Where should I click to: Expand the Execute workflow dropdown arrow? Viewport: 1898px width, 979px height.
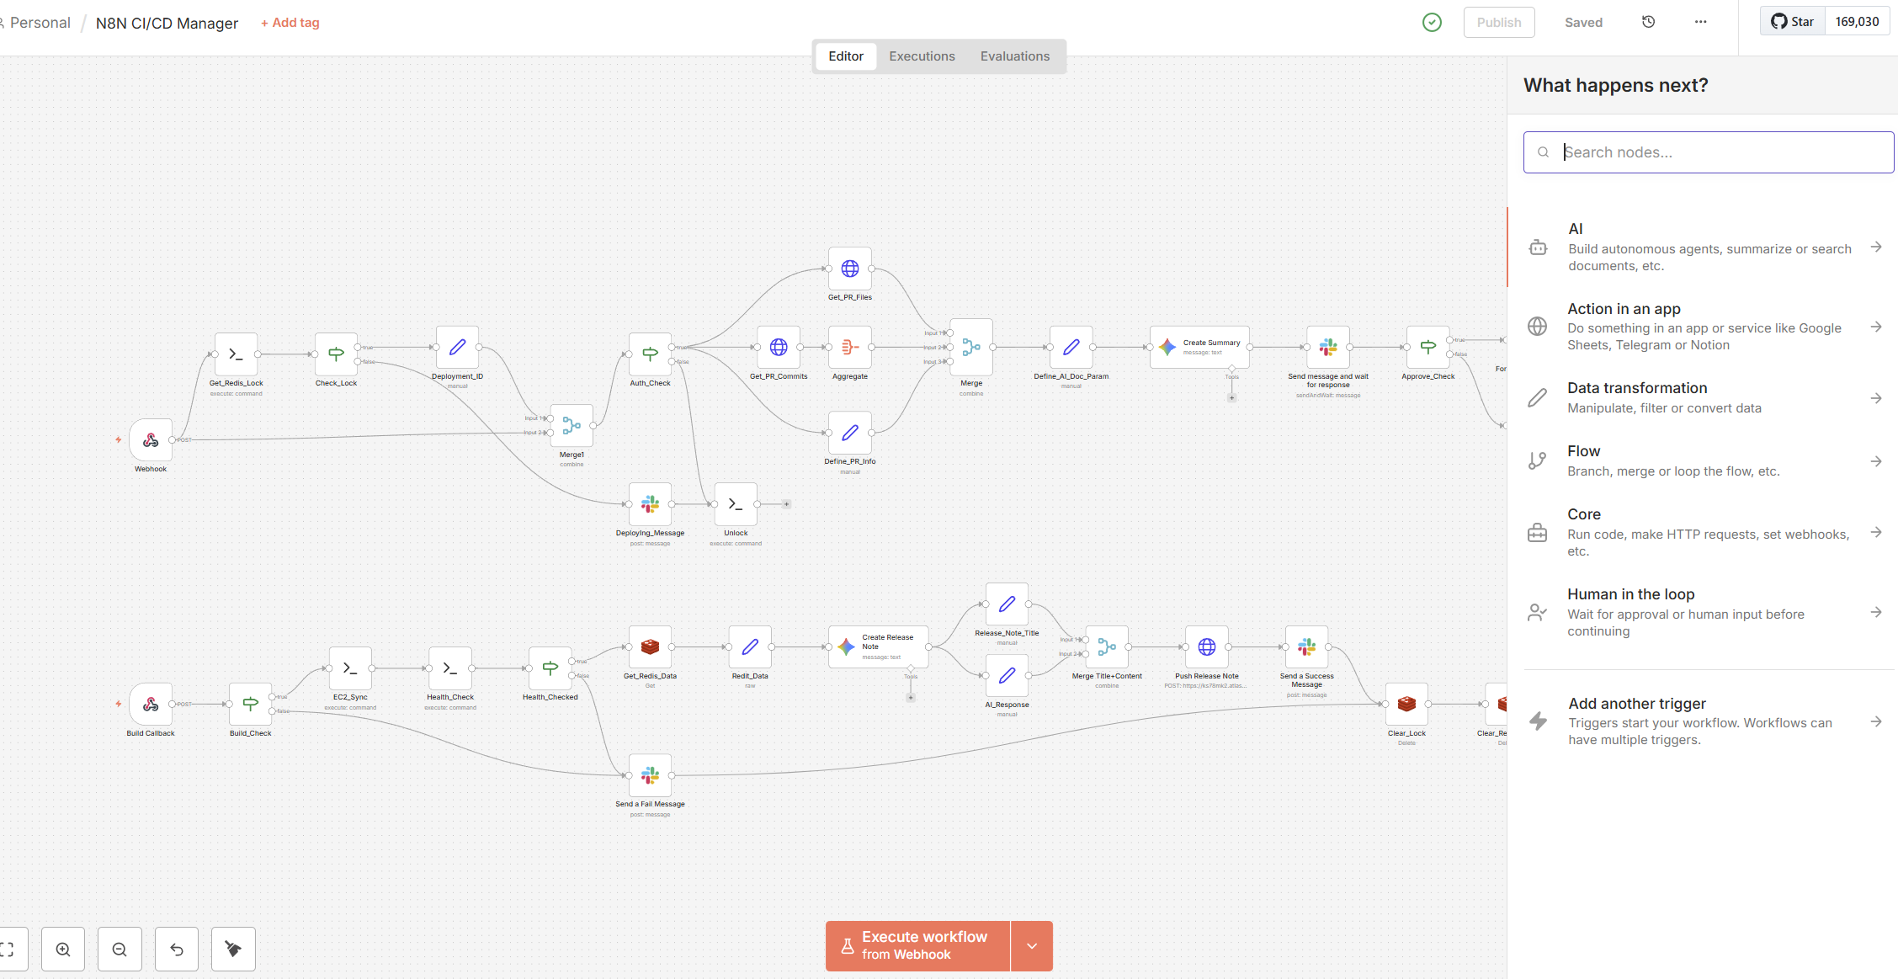pos(1032,946)
